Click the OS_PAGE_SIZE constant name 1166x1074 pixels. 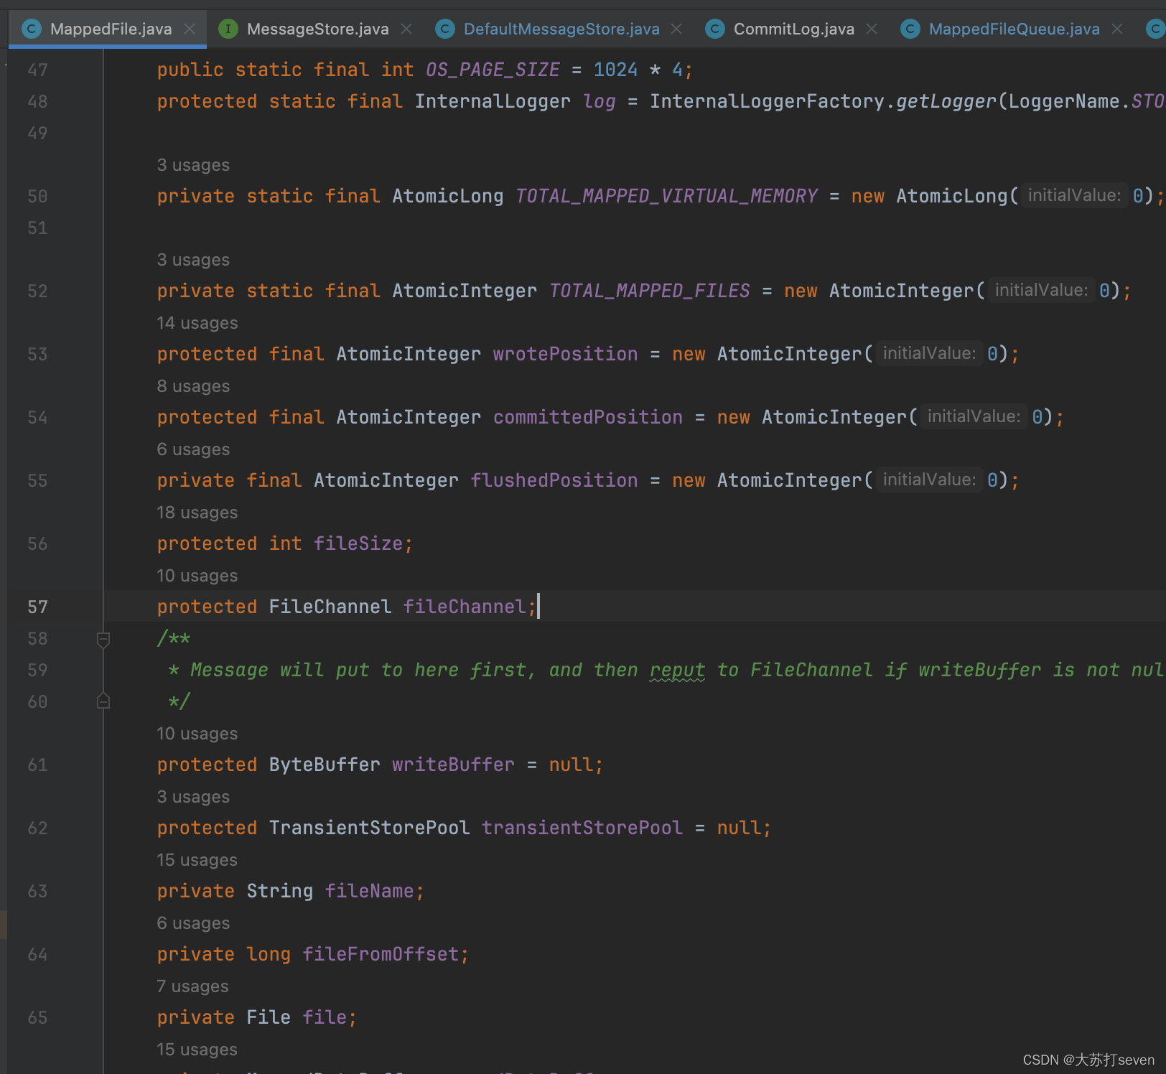493,70
